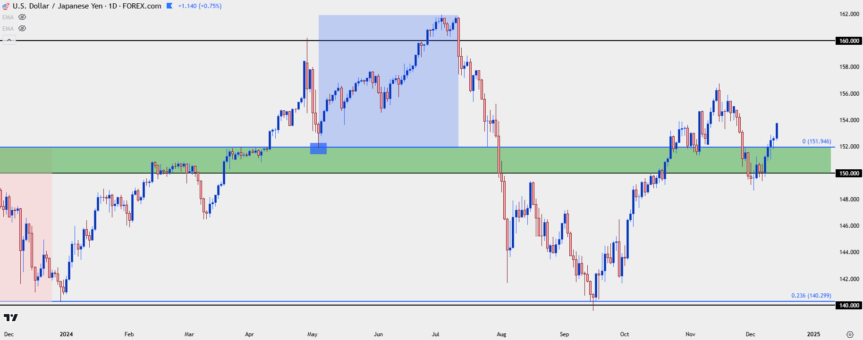The image size is (863, 340).
Task: Click the 140.000 price line label
Action: pyautogui.click(x=849, y=305)
